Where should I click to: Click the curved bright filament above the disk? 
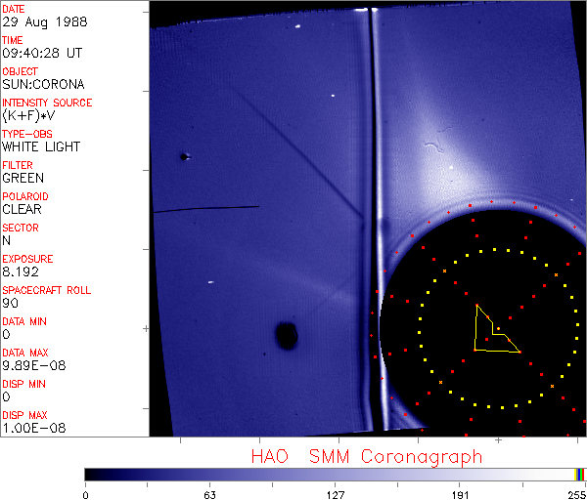(x=431, y=148)
